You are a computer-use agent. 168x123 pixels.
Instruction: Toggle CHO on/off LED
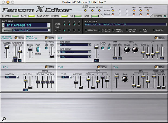134,11
